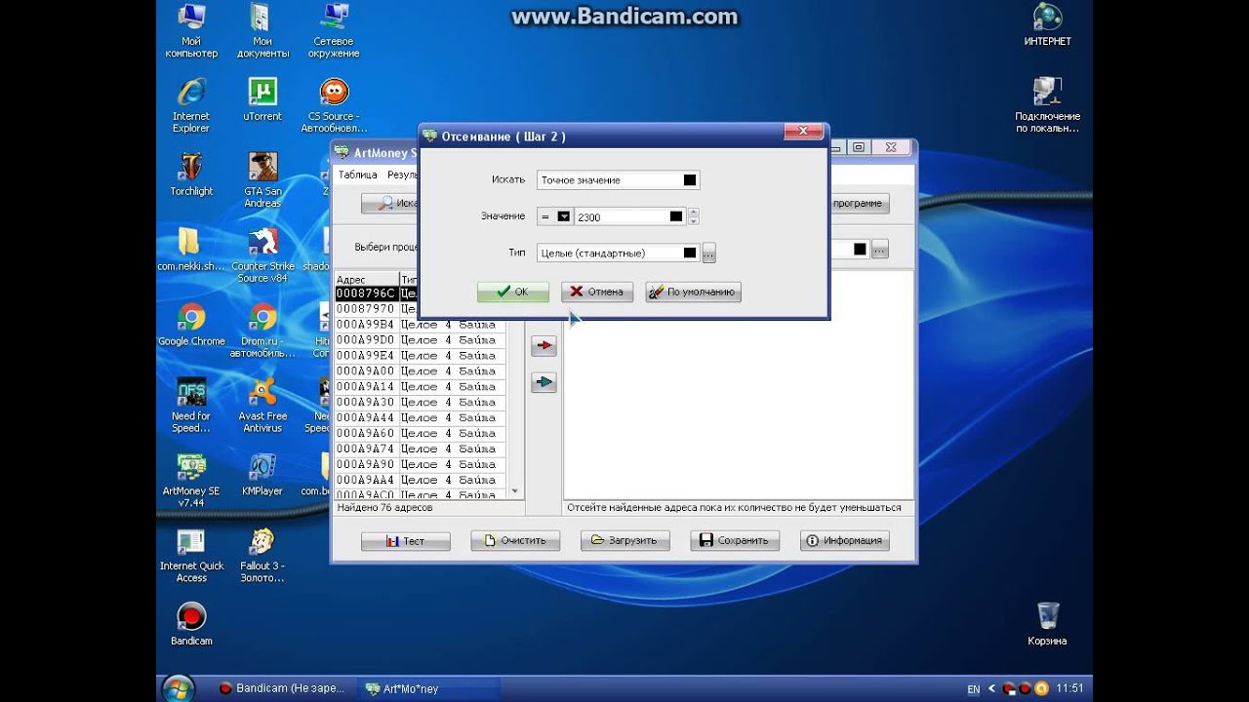
Task: Open Drom.ru Chrome shortcut icon
Action: click(x=262, y=331)
